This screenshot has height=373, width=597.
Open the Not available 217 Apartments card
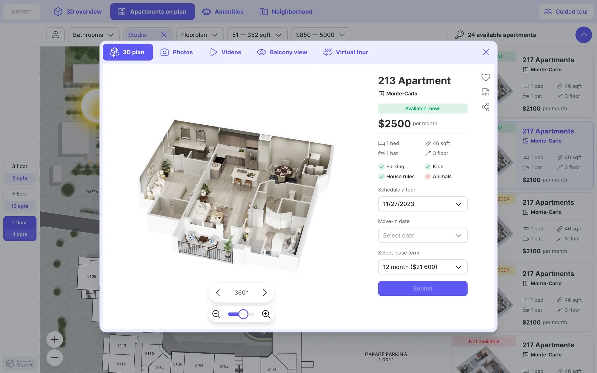(x=522, y=354)
